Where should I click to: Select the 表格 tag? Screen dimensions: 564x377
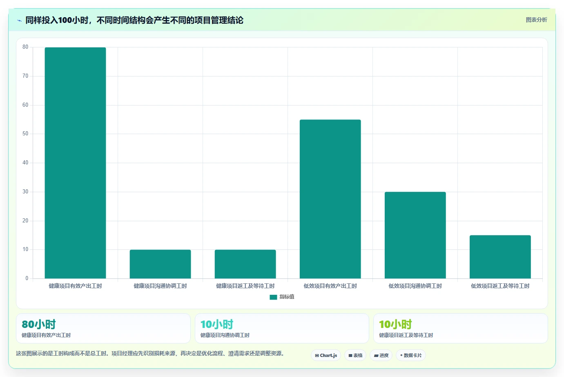pos(355,355)
